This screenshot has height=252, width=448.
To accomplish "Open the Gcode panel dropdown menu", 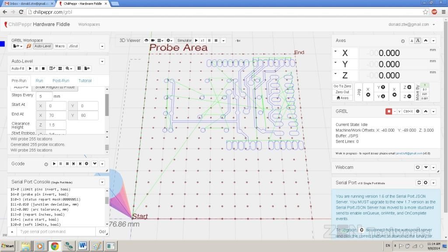I will [102, 164].
